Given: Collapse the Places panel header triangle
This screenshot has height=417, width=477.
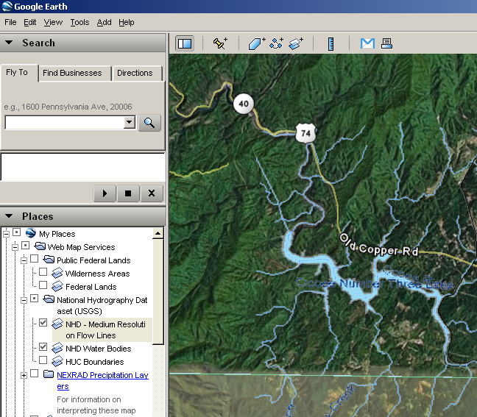Looking at the screenshot, I should coord(9,216).
